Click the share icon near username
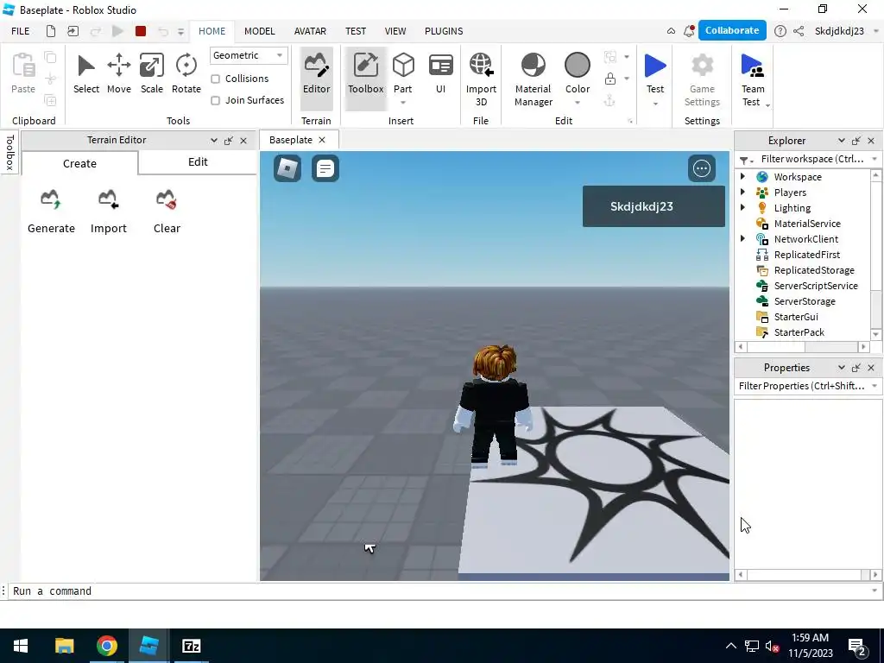Screen dimensions: 884x663 click(x=799, y=31)
